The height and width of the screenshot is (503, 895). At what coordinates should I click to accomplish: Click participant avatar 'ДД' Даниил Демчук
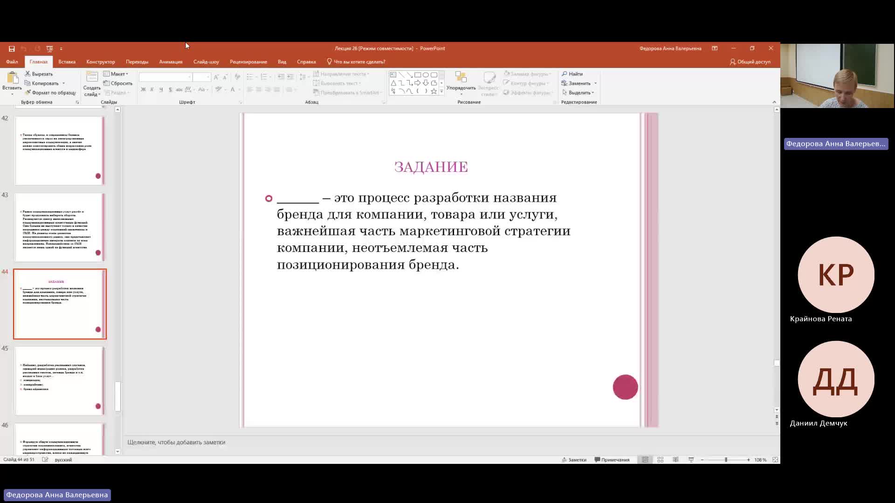pyautogui.click(x=836, y=379)
